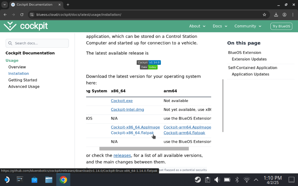Launch Discover store from taskbar
The width and height of the screenshot is (298, 186).
[34, 180]
